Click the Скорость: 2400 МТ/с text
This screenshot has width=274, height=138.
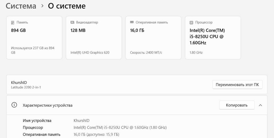146,53
